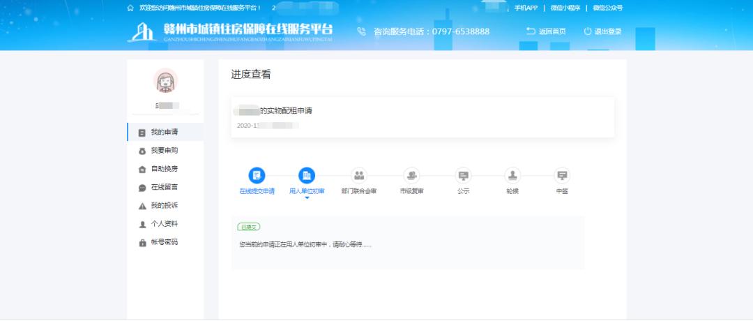The image size is (753, 321).
Task: Click the phone icon beside 咨询服务电话
Action: tap(362, 31)
